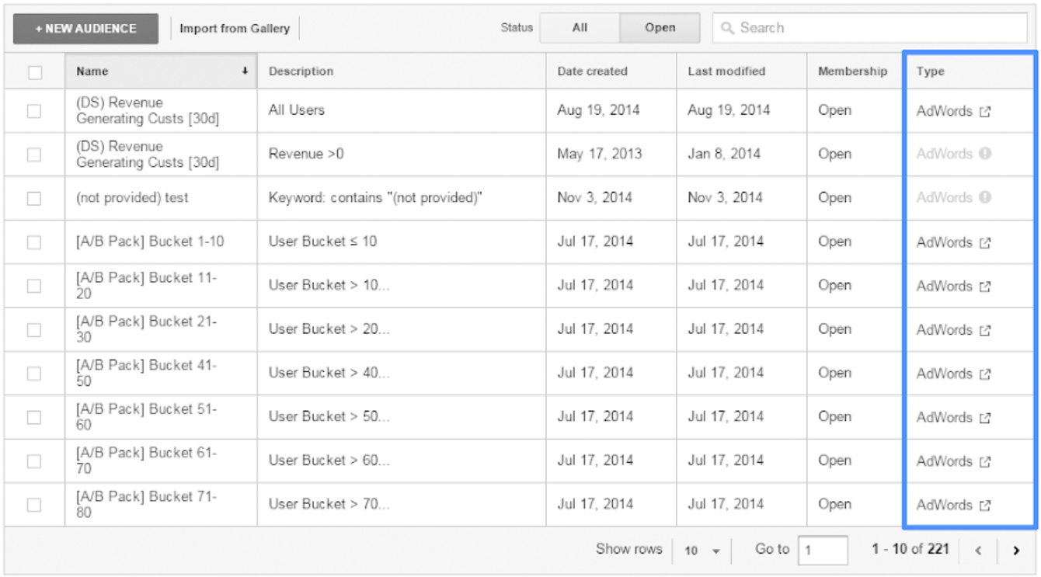This screenshot has width=1041, height=577.
Task: Click the Name column sort arrow
Action: (245, 71)
